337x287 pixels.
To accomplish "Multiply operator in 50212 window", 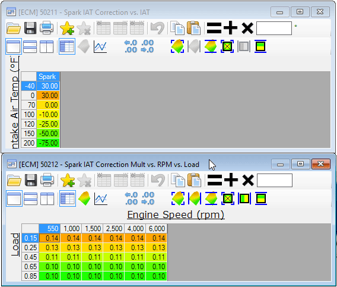I will (248, 181).
